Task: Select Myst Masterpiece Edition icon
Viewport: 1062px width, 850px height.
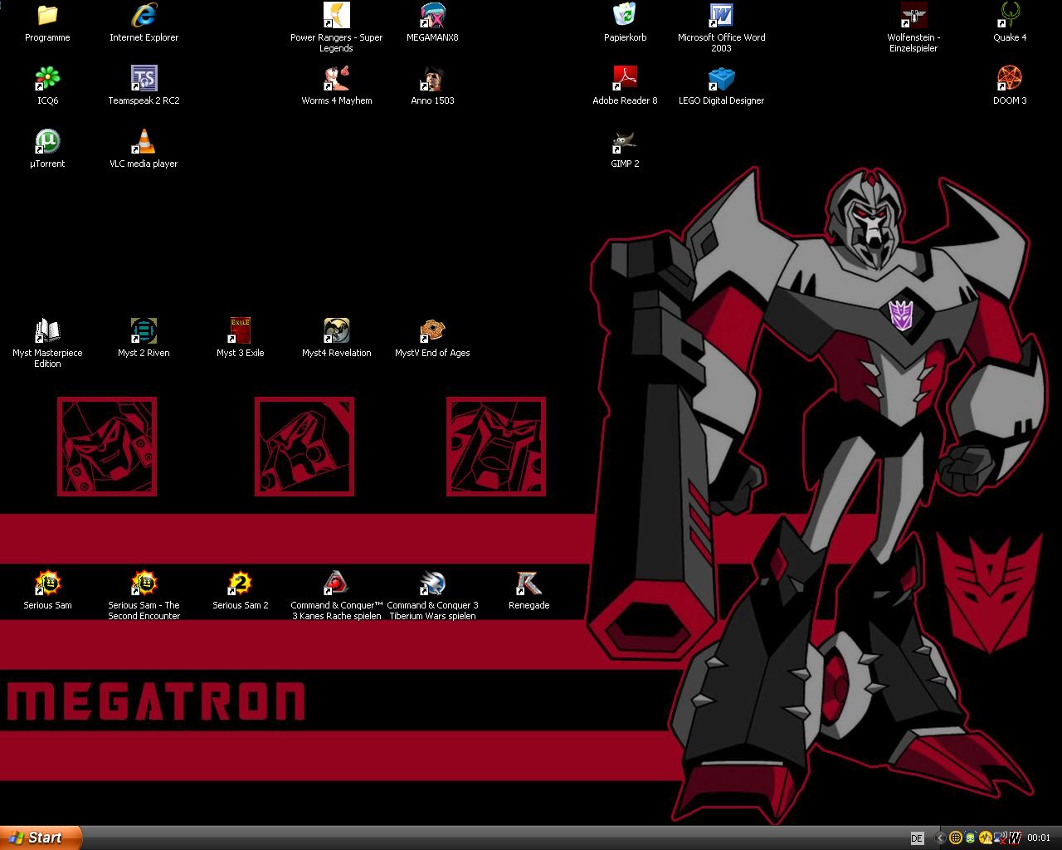Action: pos(47,344)
